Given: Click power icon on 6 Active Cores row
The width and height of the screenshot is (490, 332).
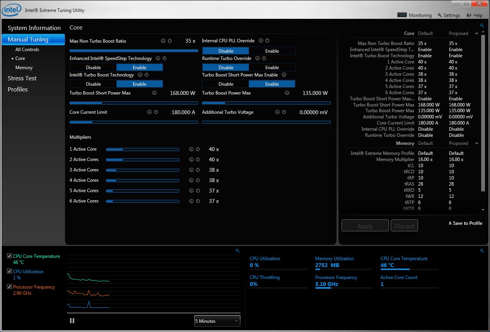Looking at the screenshot, I should pyautogui.click(x=198, y=201).
